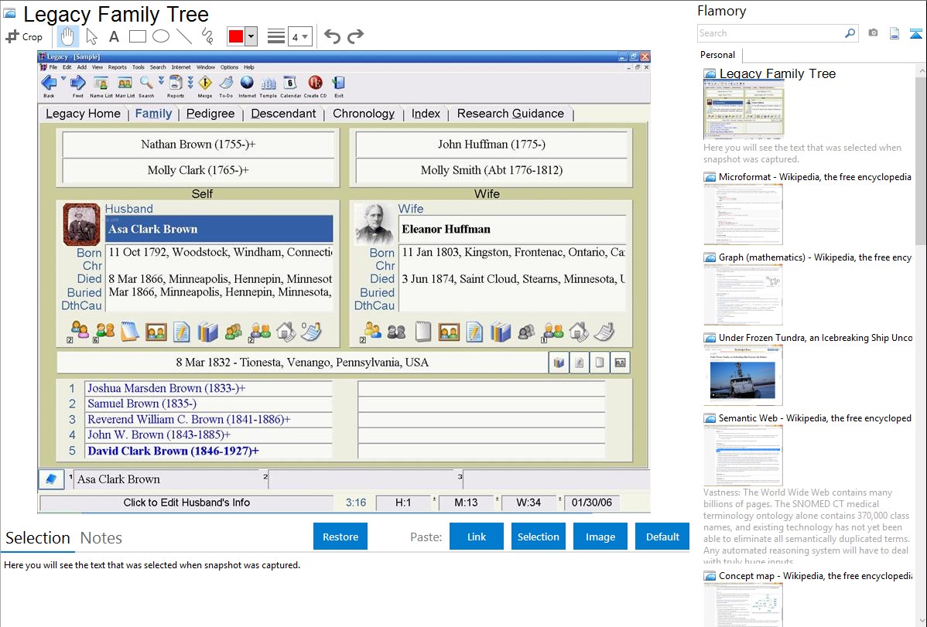Select the rectangle shape tool

coord(137,36)
